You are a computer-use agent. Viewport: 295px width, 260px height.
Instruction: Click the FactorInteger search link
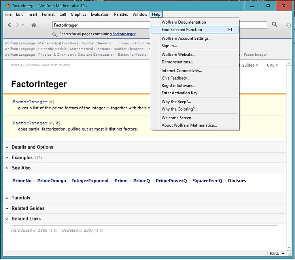pyautogui.click(x=124, y=34)
